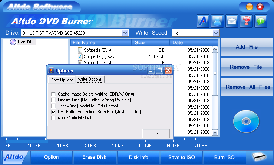
Task: Click the 600MB mark on capacity ruler
Action: (x=173, y=145)
